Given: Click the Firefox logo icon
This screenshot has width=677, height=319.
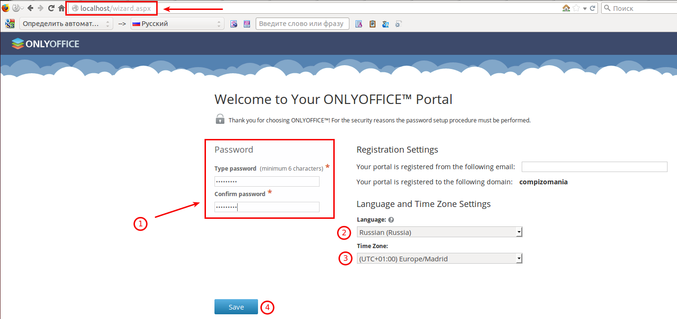Looking at the screenshot, I should pos(5,8).
